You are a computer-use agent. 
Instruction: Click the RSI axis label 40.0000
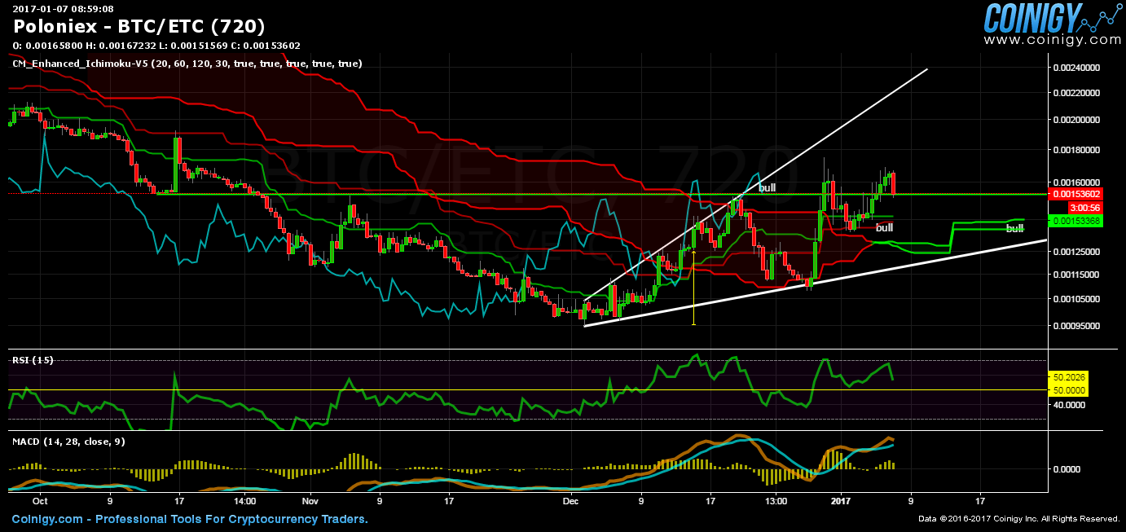1069,404
